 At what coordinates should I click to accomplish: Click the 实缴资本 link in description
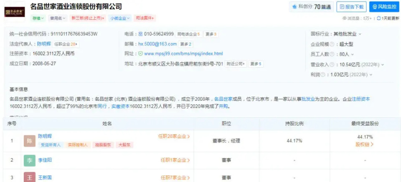[120, 106]
